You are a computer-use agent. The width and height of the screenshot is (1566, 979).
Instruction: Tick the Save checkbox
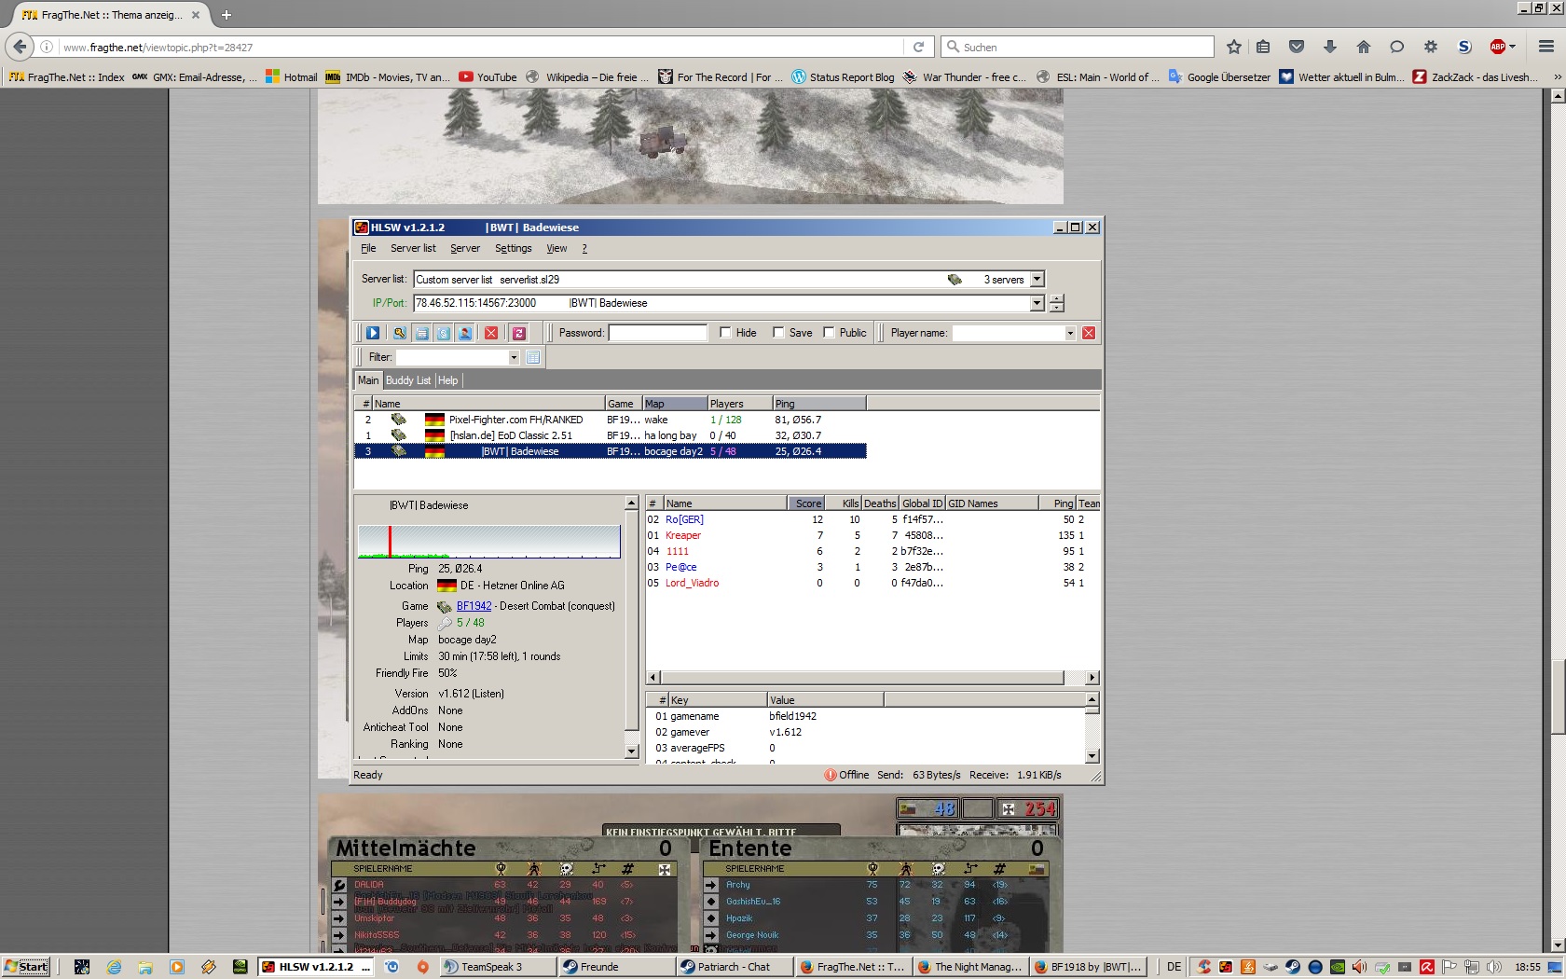[778, 333]
